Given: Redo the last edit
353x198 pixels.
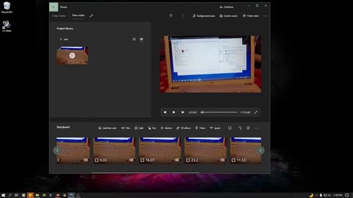Looking at the screenshot, I should pos(183,16).
